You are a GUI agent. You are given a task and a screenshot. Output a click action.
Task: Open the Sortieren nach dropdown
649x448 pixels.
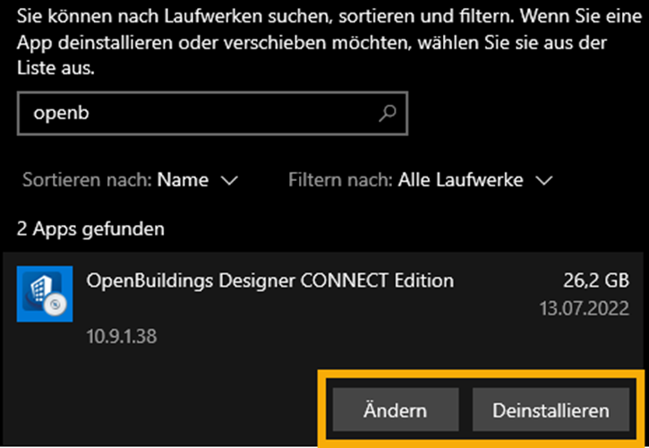tap(130, 180)
